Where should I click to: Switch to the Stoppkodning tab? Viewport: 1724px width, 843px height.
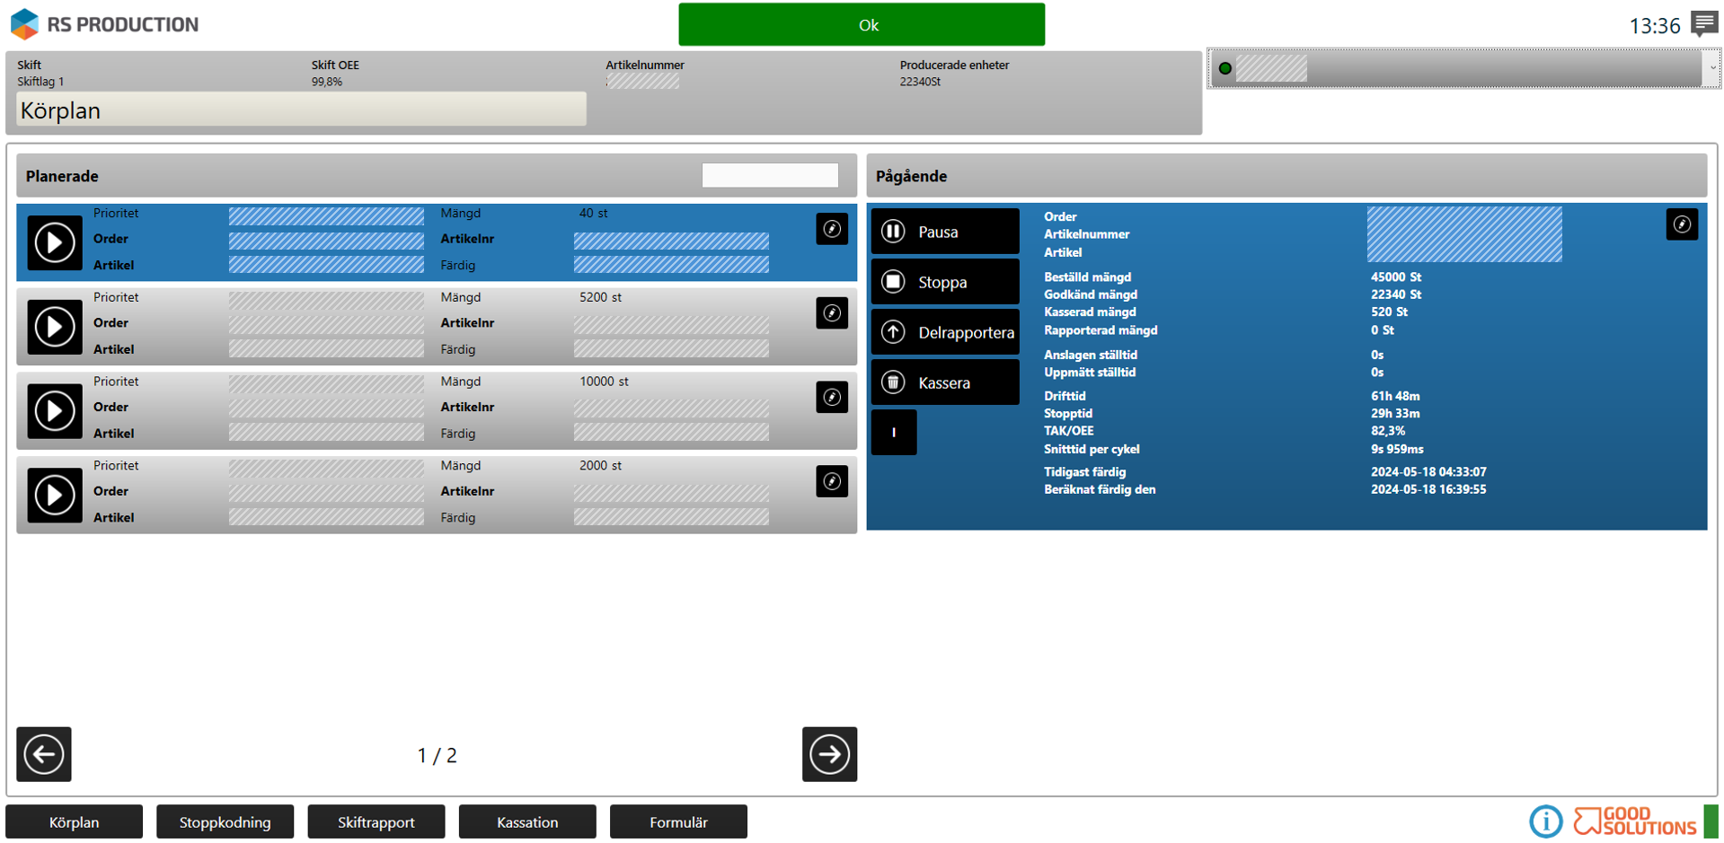(225, 821)
